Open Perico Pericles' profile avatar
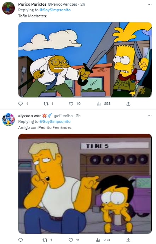 coord(8,8)
